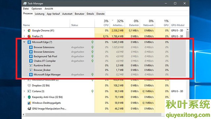Select Windows-Desktopgadgets process name

[x=46, y=103]
